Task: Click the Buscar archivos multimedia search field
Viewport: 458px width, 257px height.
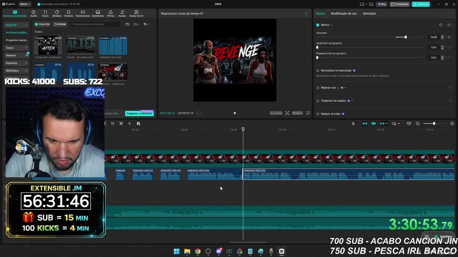Action: coord(95,24)
